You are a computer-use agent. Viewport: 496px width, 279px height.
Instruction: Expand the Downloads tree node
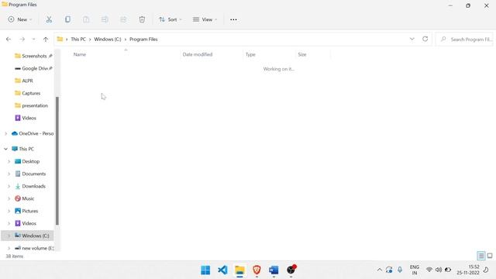[9, 186]
